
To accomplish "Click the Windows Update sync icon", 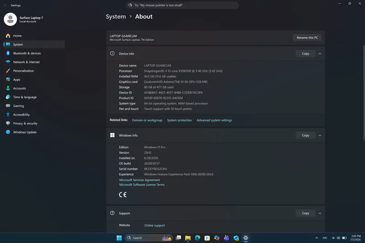I will point(8,132).
